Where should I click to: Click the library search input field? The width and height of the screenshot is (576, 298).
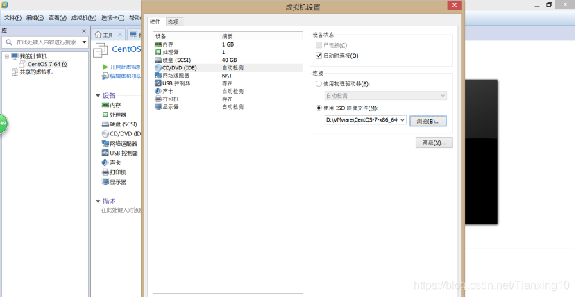tap(46, 42)
